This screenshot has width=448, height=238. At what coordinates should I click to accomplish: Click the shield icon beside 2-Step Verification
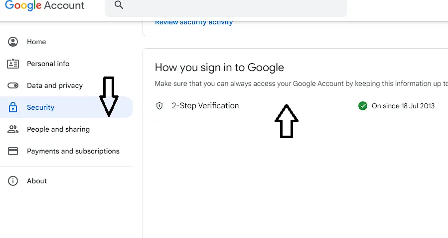(x=159, y=106)
